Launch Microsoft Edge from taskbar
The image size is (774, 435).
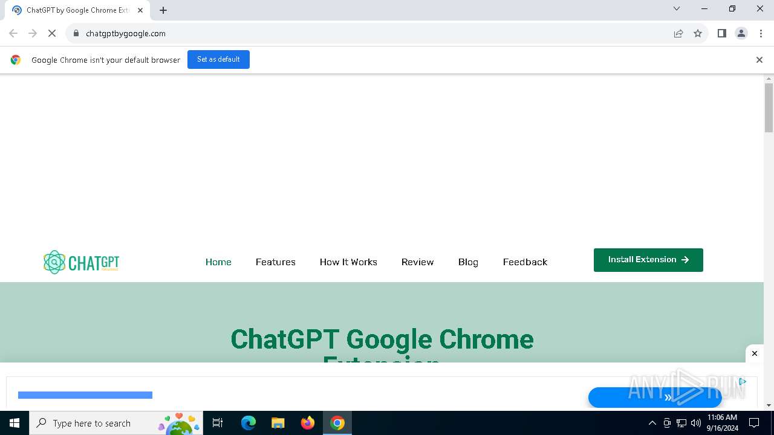pos(249,423)
